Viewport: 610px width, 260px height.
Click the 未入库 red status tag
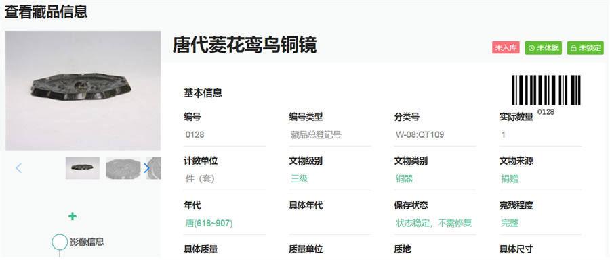coord(506,48)
